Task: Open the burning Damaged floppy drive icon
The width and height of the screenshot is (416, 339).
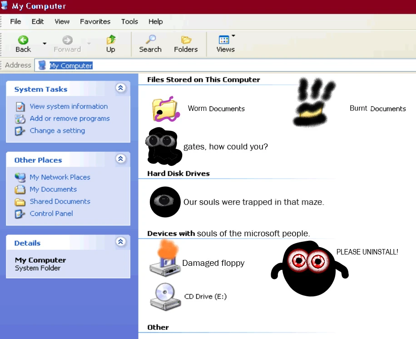Action: pos(165,258)
